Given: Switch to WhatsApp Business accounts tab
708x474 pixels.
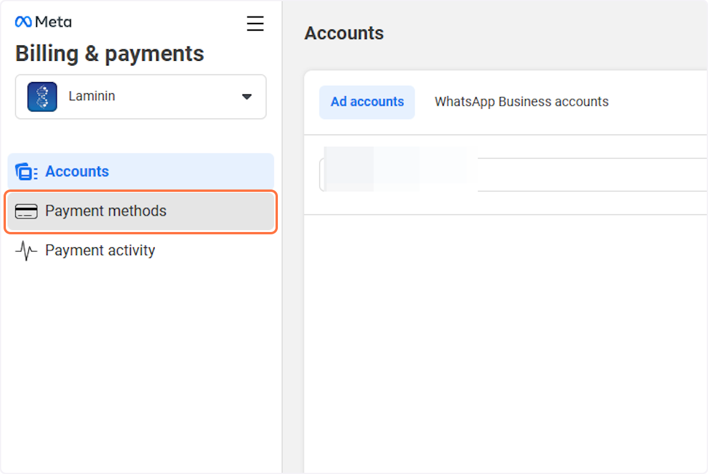Looking at the screenshot, I should pos(522,102).
